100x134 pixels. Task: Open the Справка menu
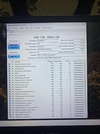(37, 28)
